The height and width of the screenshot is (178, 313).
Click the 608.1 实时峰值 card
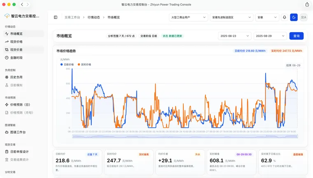[x=231, y=162]
